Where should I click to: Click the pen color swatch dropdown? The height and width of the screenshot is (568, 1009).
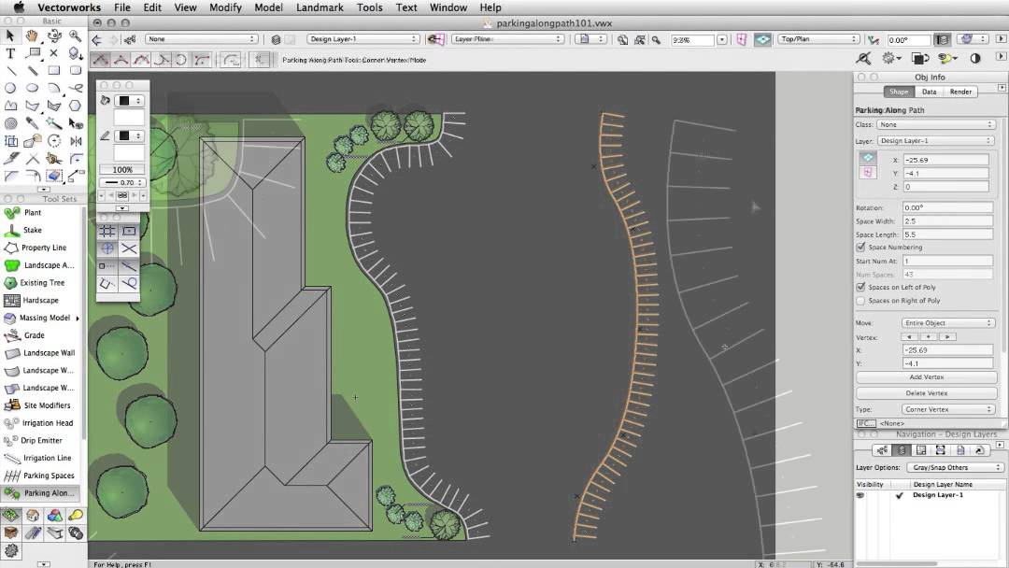tap(129, 135)
